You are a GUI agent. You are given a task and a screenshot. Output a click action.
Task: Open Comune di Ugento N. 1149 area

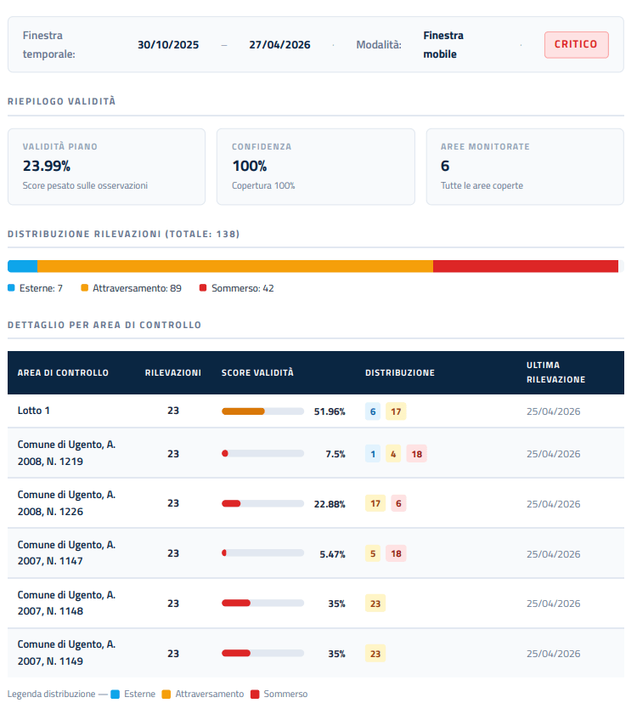tap(66, 652)
